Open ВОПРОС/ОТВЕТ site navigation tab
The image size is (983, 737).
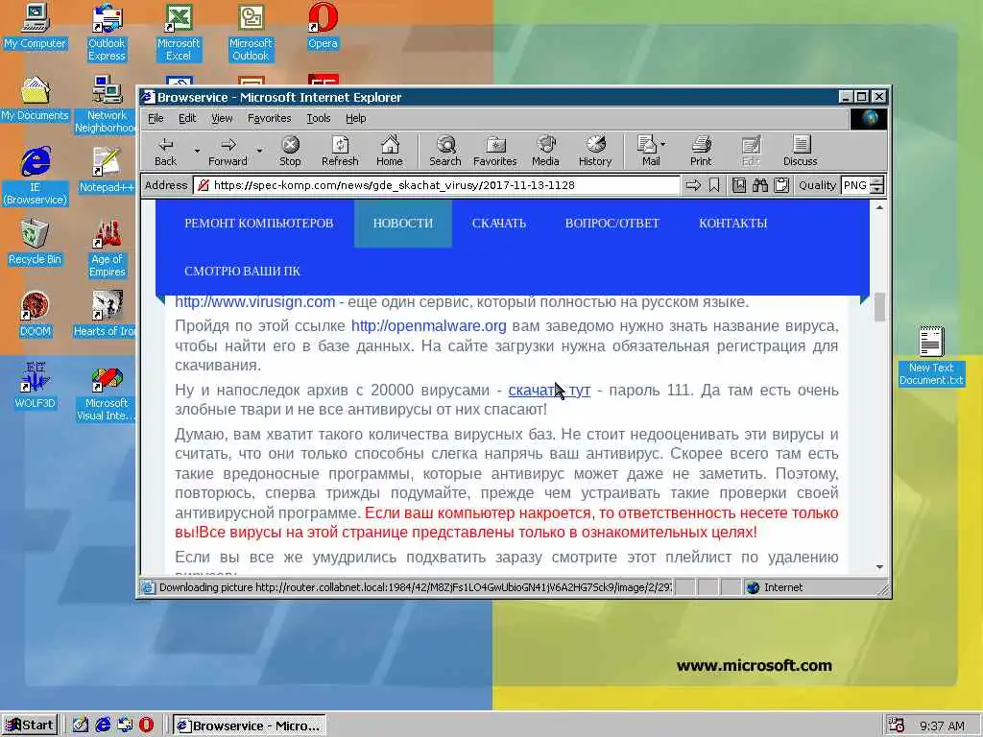[x=611, y=223]
